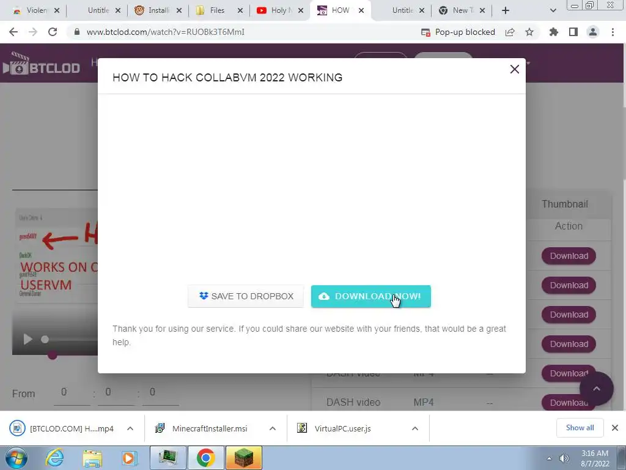626x470 pixels.
Task: Click the first Download button in table
Action: 569,256
